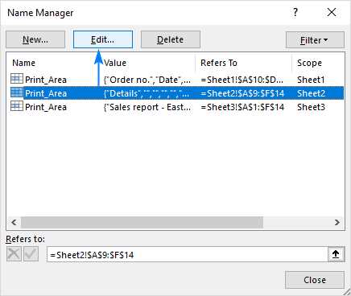Click the Sheet1 scope cell
The image size is (351, 296).
coord(311,80)
